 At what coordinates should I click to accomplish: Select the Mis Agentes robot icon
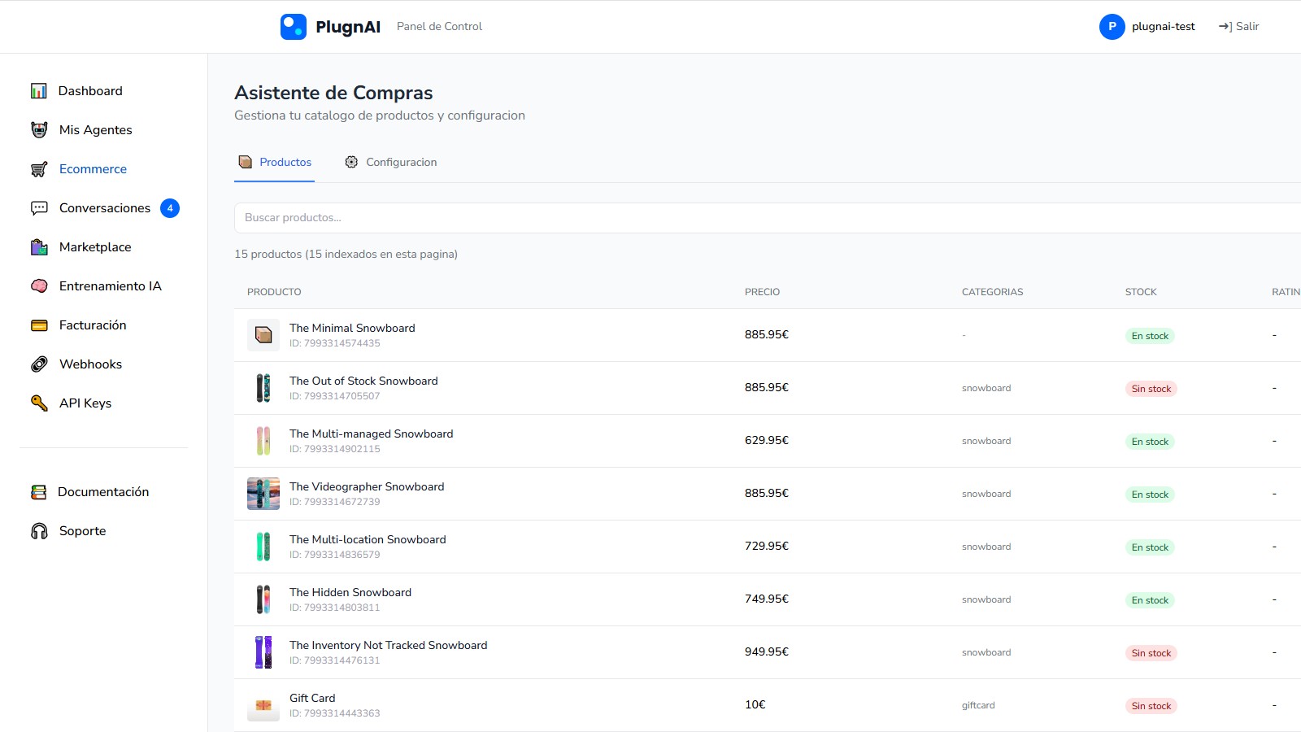pos(37,129)
